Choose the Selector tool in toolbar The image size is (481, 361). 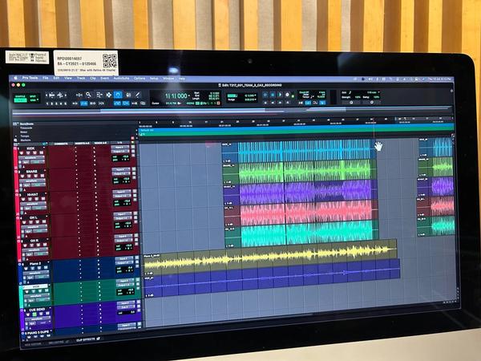[x=107, y=95]
